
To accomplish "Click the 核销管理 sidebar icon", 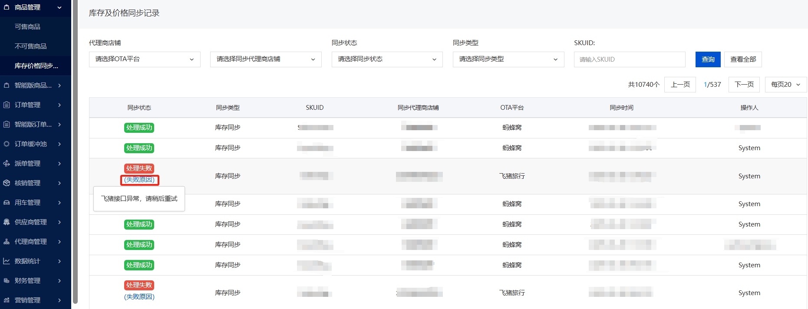I will (7, 183).
